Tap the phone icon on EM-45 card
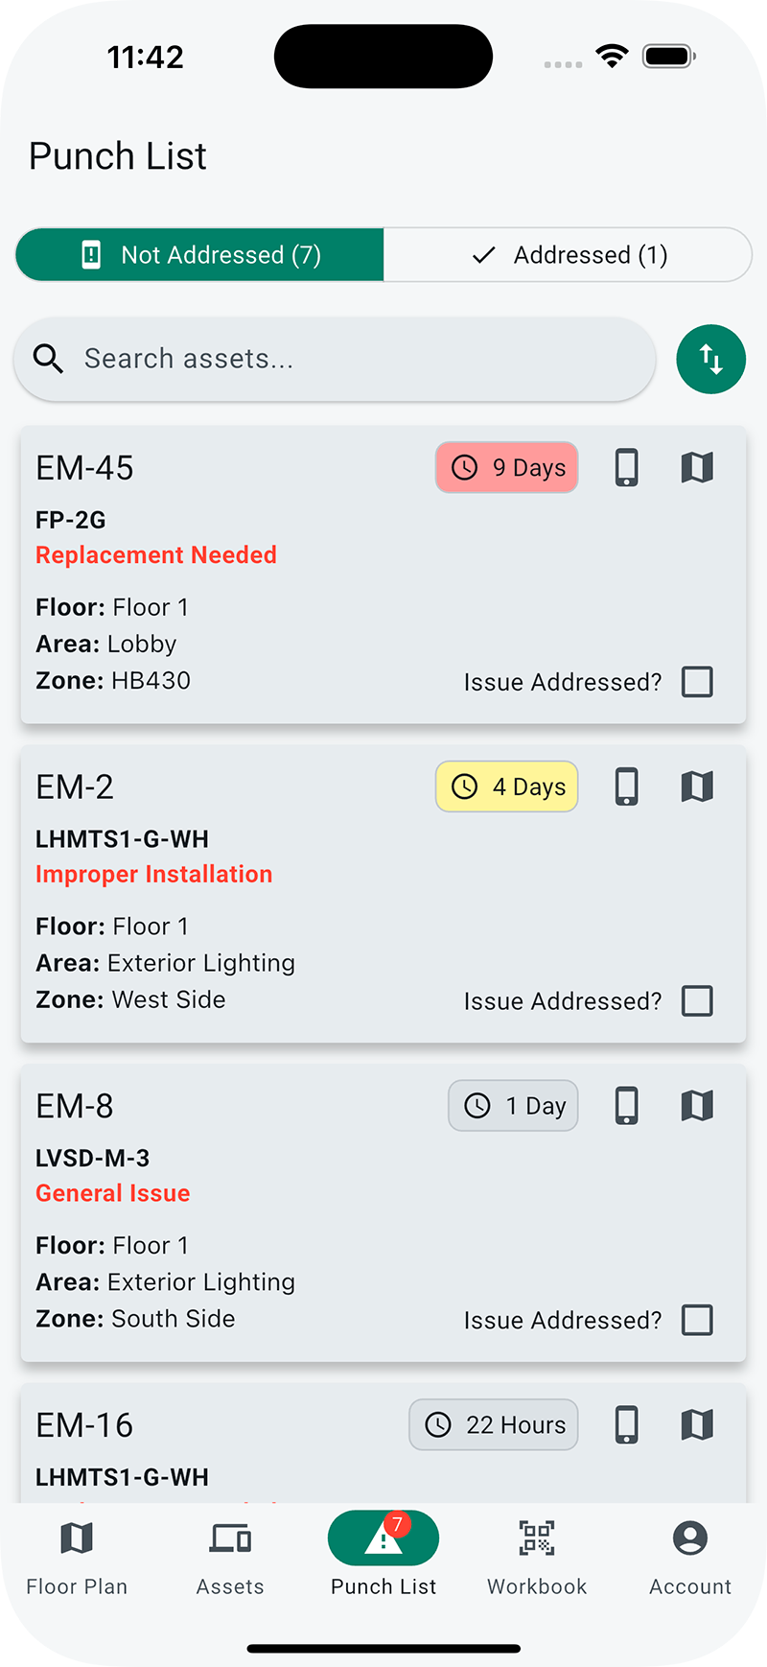The height and width of the screenshot is (1667, 767). [x=627, y=468]
